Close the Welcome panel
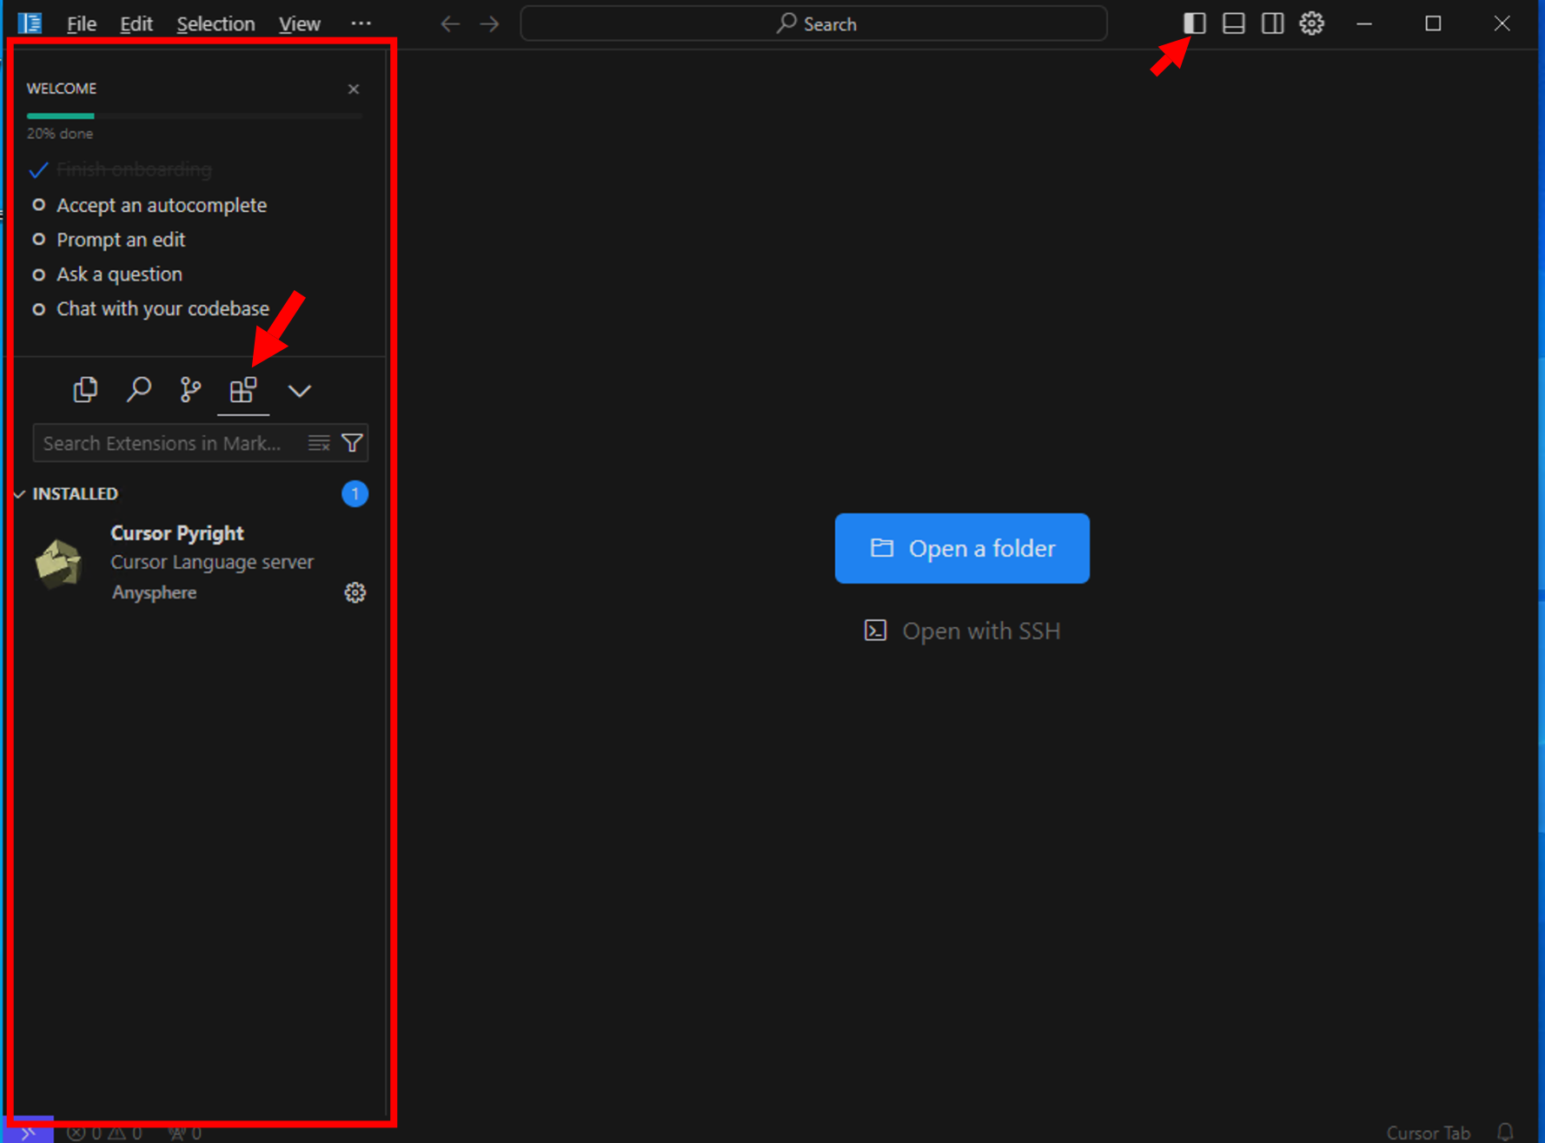The height and width of the screenshot is (1143, 1545). pos(354,89)
